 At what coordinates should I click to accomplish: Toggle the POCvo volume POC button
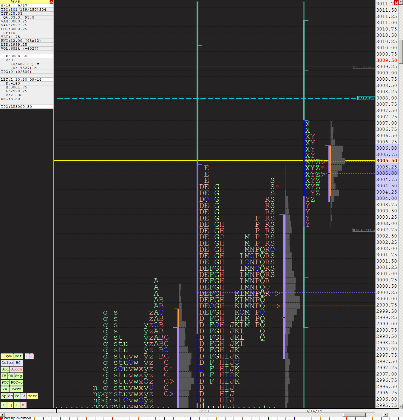click(16, 382)
